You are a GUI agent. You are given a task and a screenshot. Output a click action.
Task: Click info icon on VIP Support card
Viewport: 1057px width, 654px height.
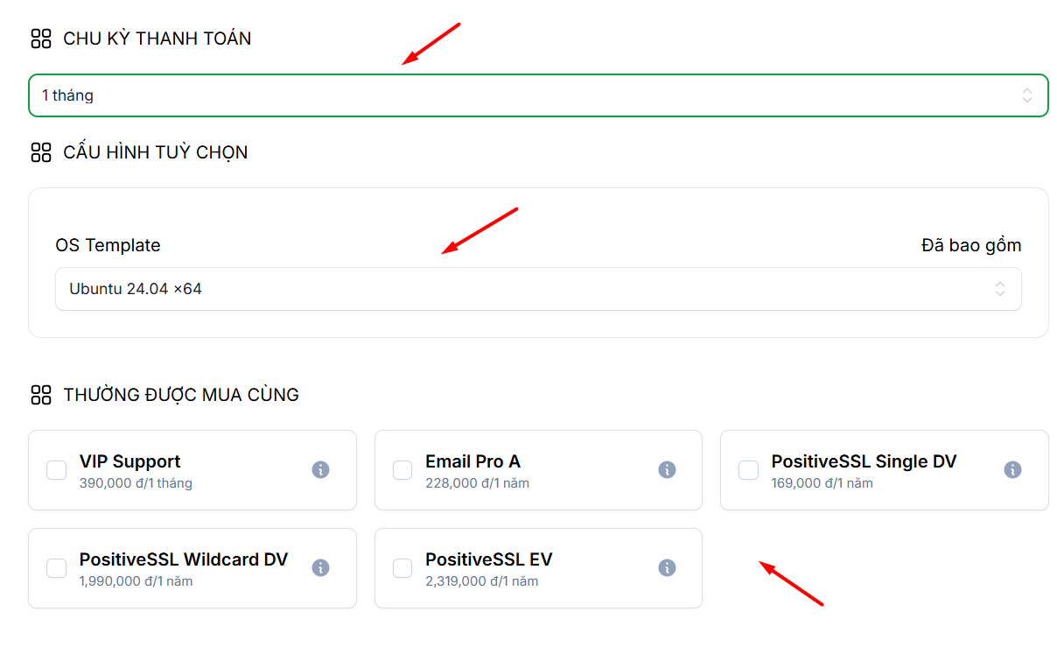tap(320, 470)
